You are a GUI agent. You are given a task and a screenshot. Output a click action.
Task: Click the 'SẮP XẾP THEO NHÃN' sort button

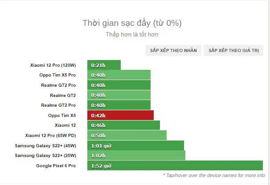[173, 51]
